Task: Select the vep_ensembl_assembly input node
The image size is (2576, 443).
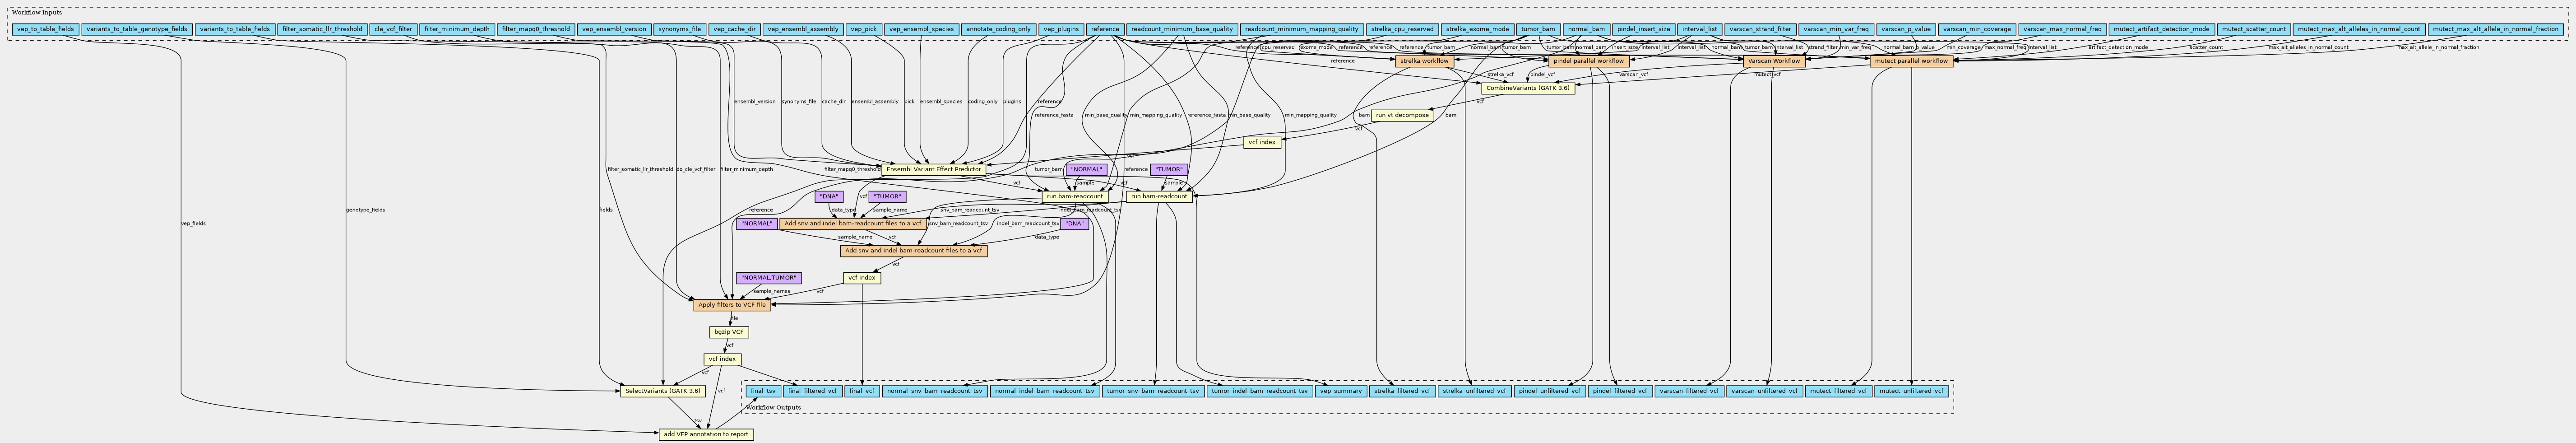Action: (x=803, y=29)
